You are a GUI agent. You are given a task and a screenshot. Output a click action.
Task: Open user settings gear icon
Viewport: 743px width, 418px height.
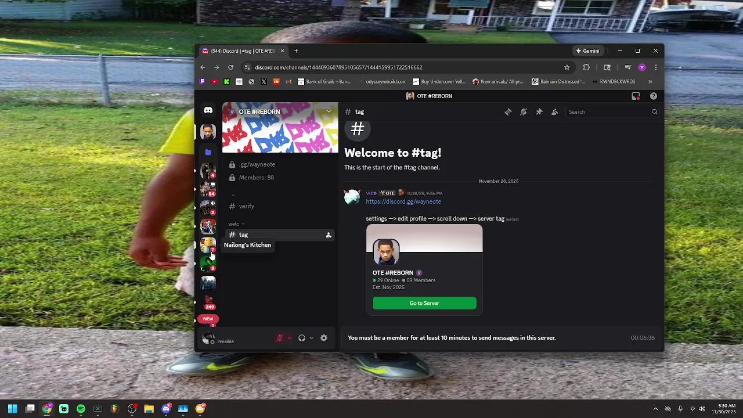pos(324,338)
